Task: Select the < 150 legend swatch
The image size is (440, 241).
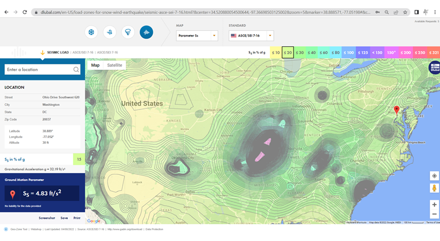Action: coord(377,53)
